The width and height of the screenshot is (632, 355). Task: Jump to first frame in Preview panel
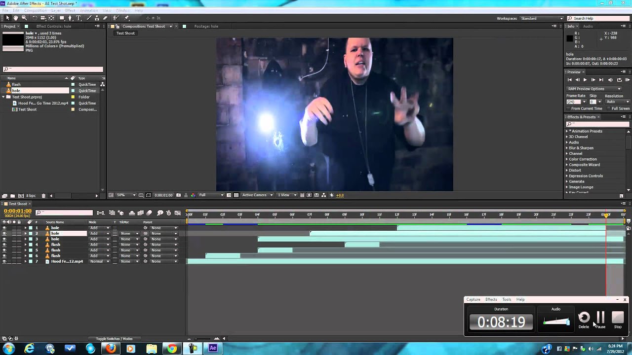pos(570,80)
